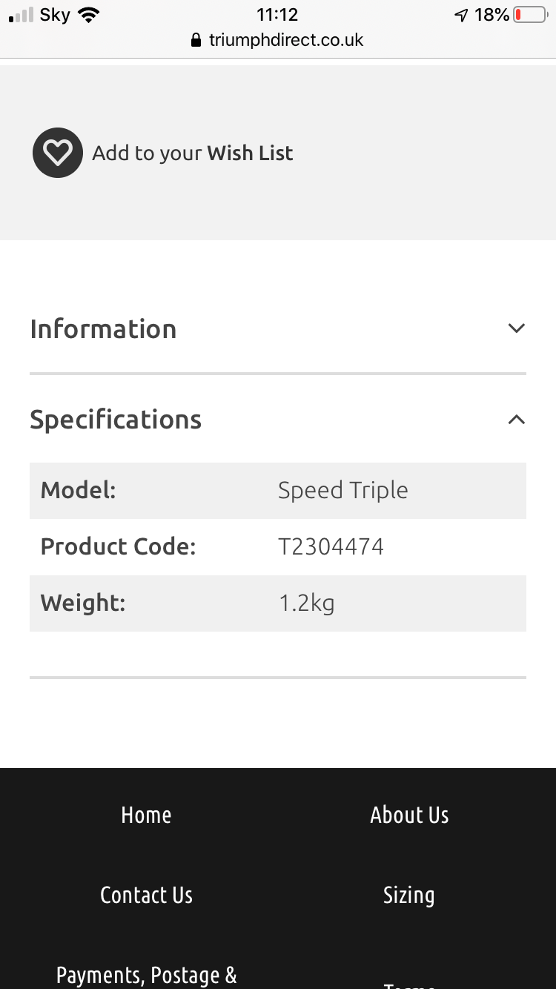The height and width of the screenshot is (989, 556).
Task: Collapse the Specifications section chevron
Action: pos(517,420)
